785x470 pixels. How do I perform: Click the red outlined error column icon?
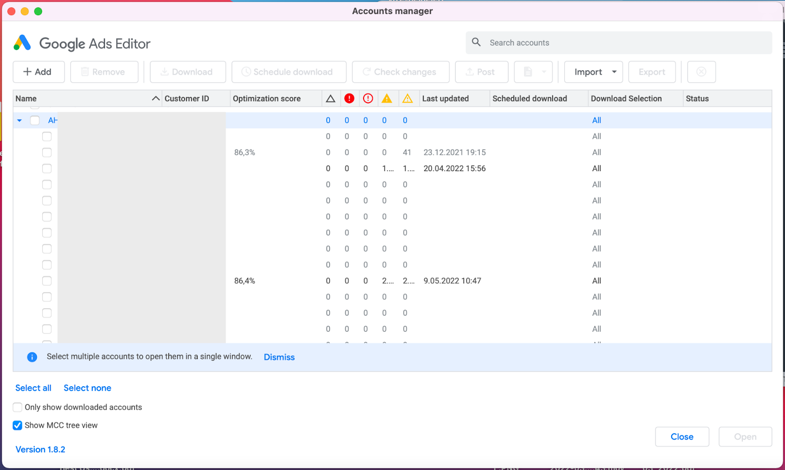pyautogui.click(x=368, y=99)
